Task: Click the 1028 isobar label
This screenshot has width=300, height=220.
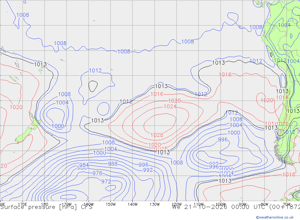Action: click(157, 135)
